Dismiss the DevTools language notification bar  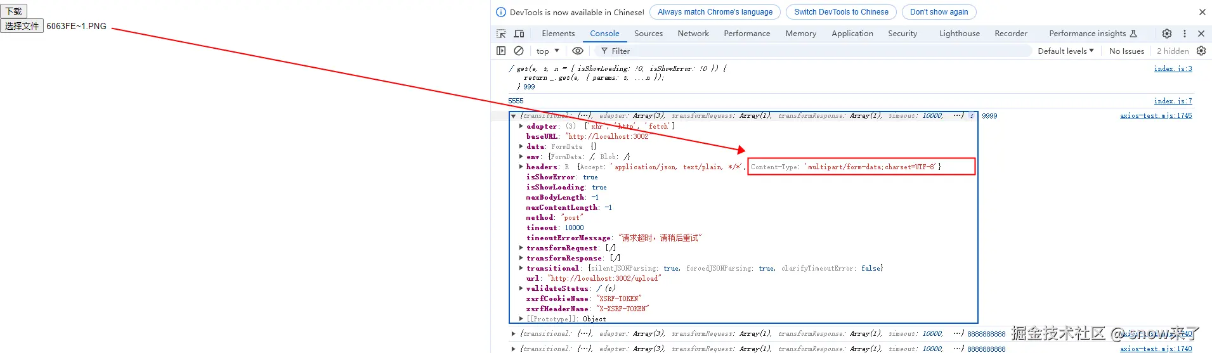coord(1202,12)
